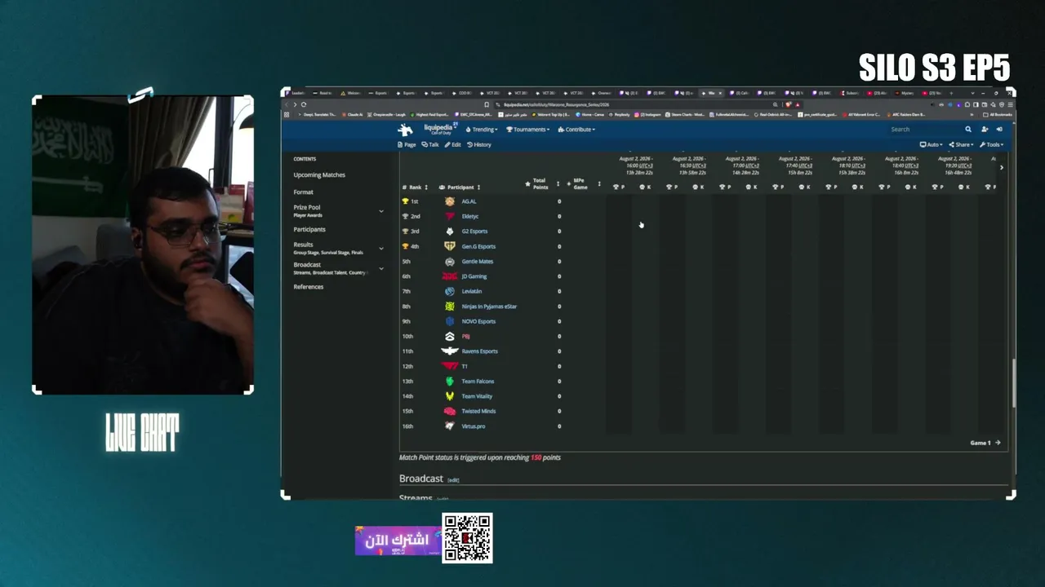This screenshot has height=587, width=1045.
Task: Click the Twisted Minds team logo
Action: click(449, 411)
